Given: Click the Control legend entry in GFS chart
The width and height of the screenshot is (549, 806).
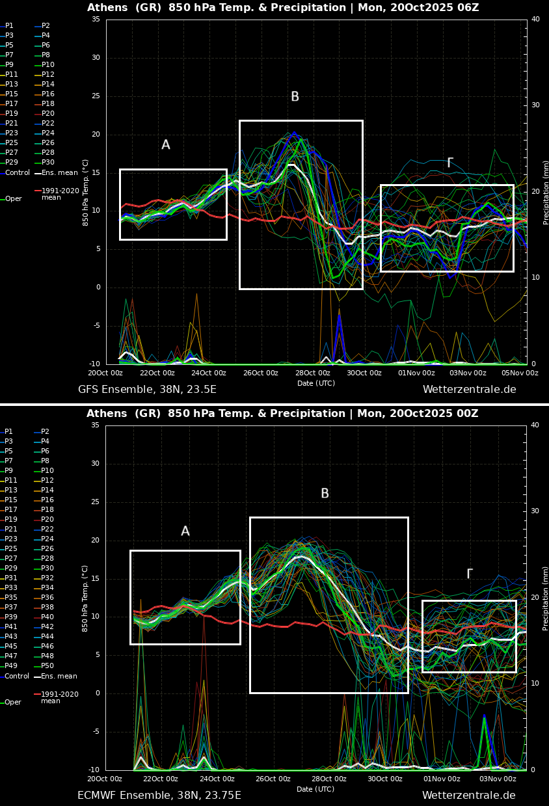Looking at the screenshot, I should coord(18,173).
